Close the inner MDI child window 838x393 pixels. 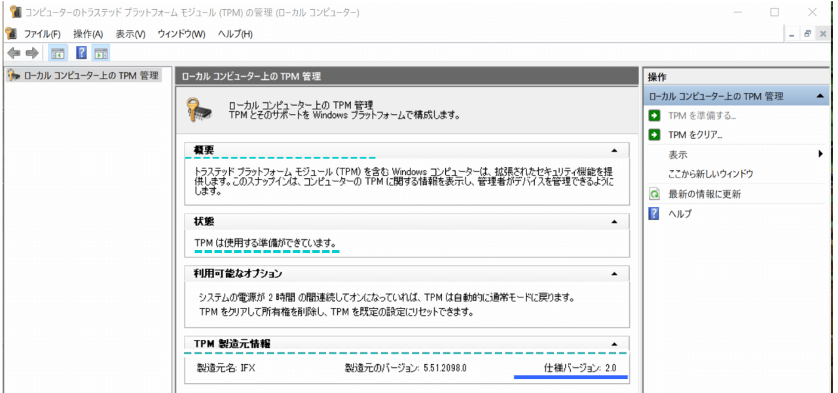tap(823, 34)
